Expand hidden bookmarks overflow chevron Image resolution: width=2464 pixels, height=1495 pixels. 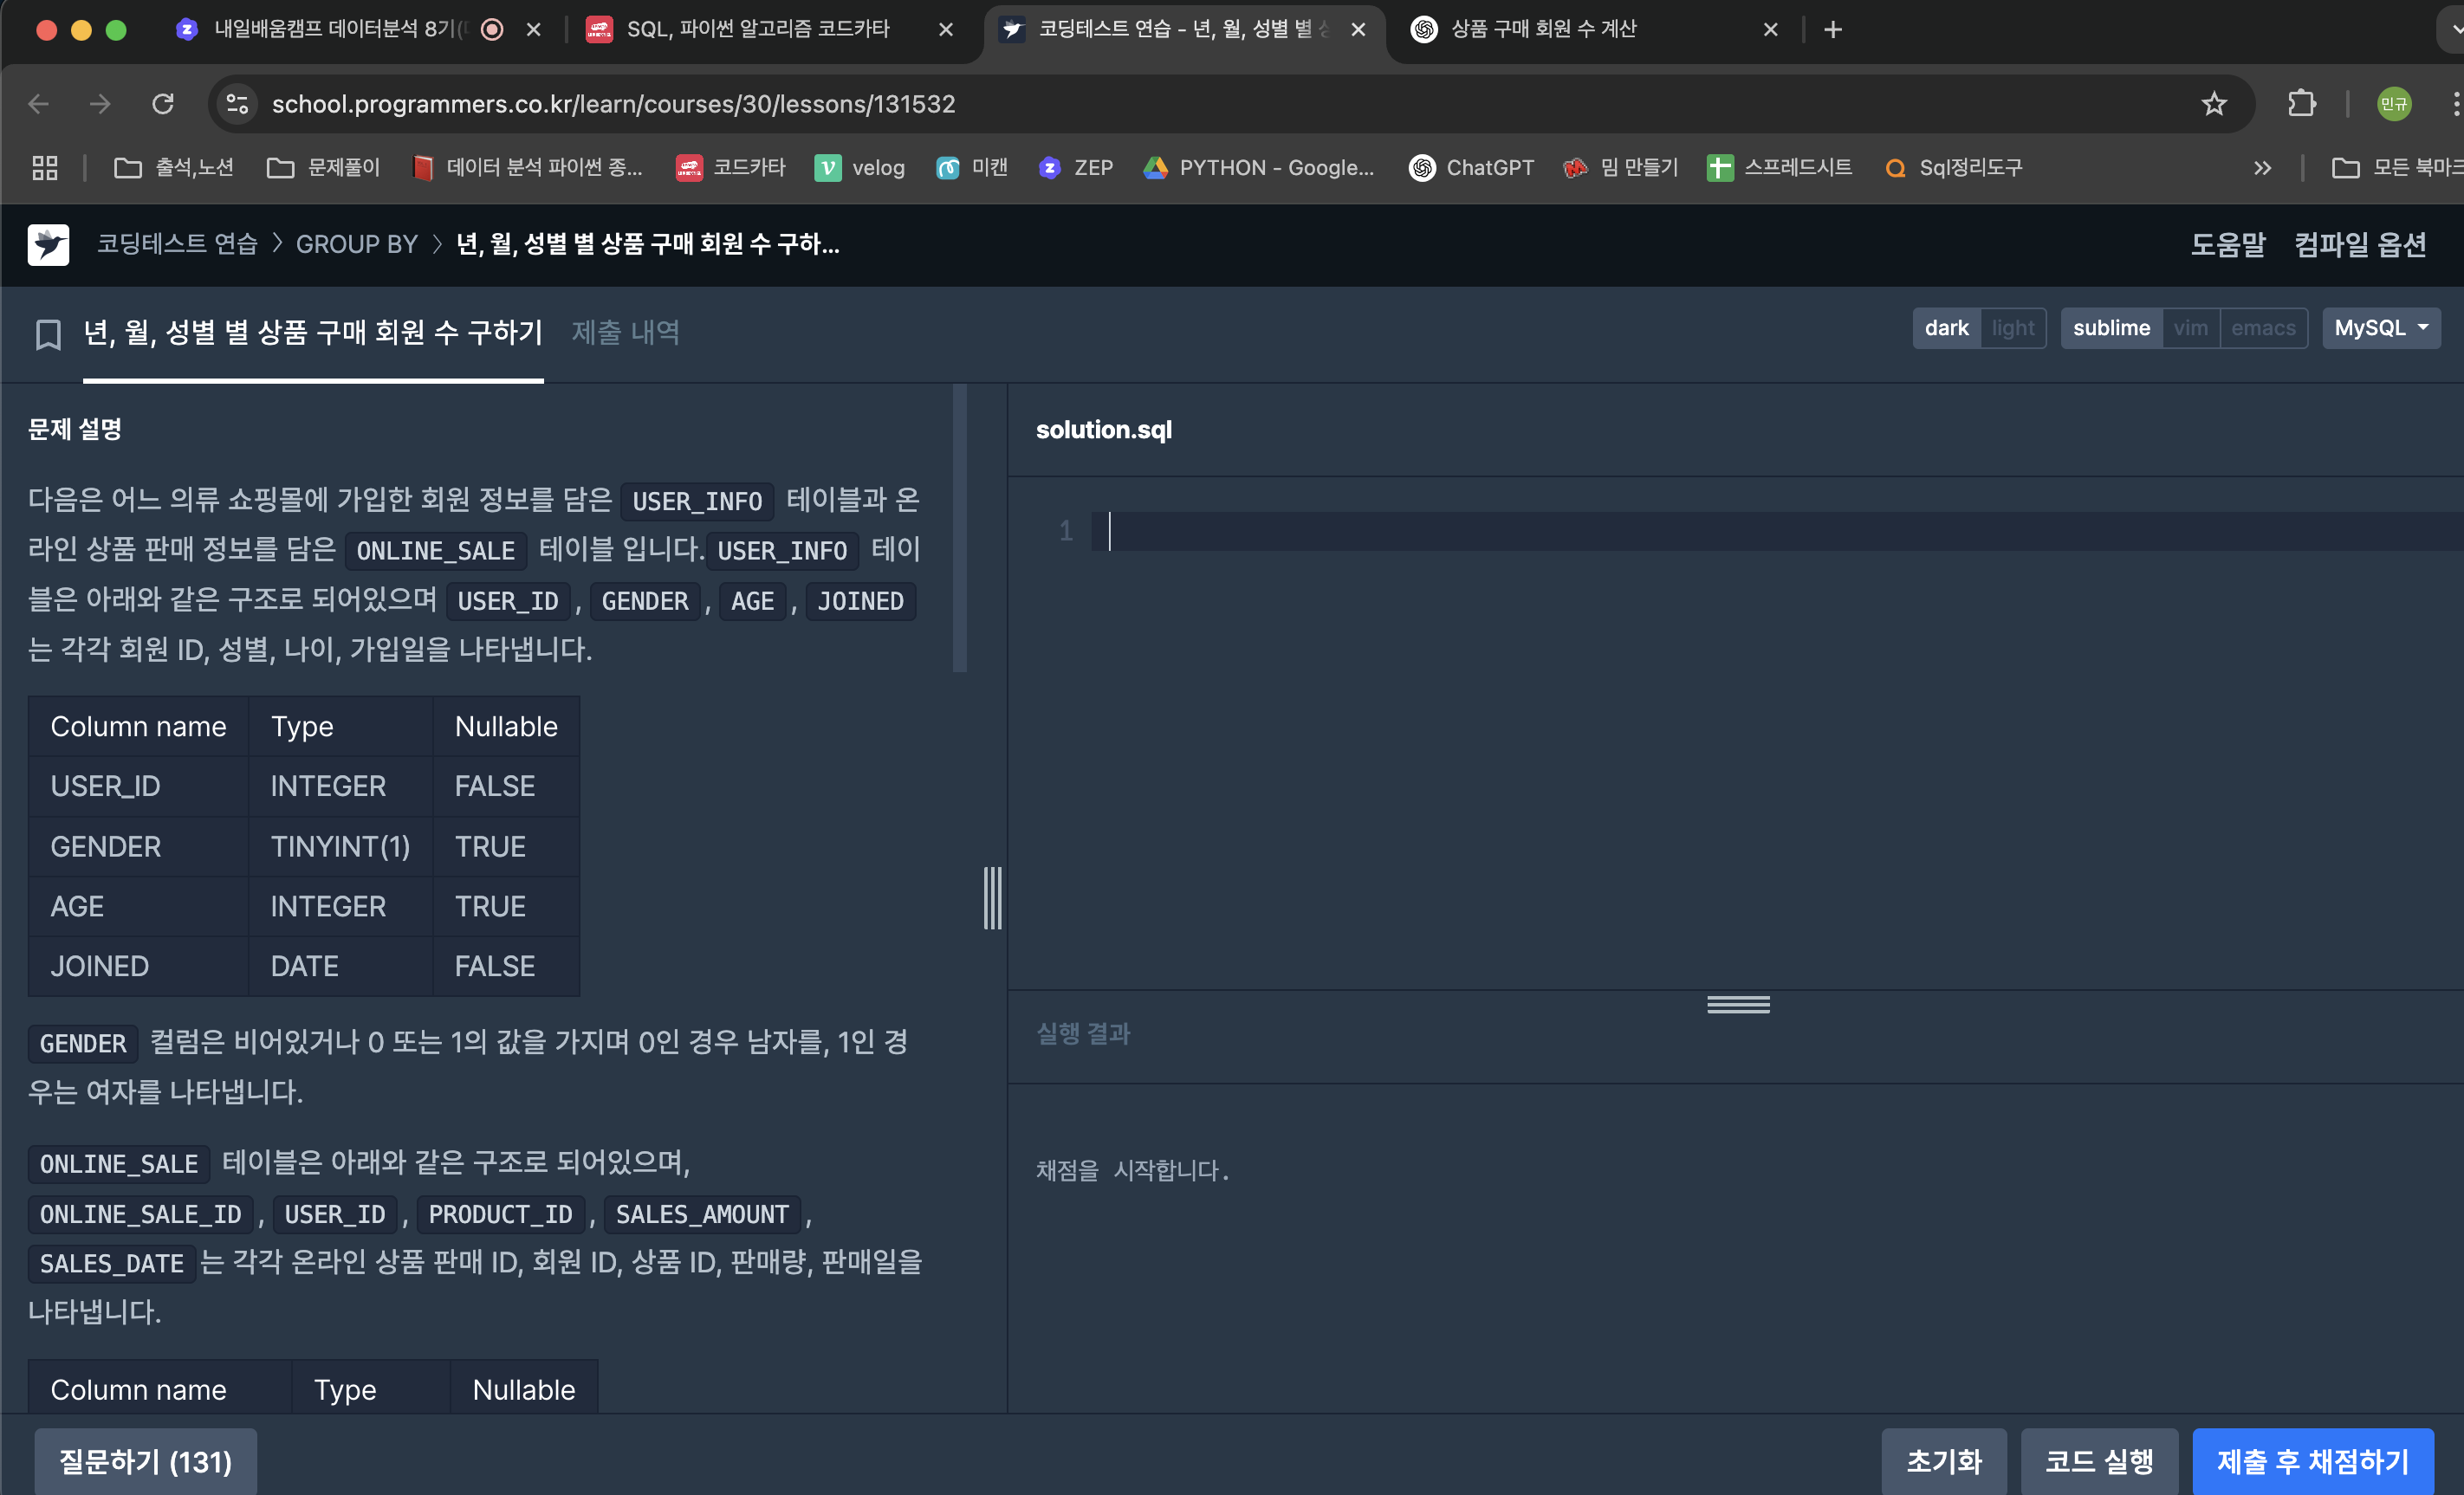pyautogui.click(x=2262, y=168)
